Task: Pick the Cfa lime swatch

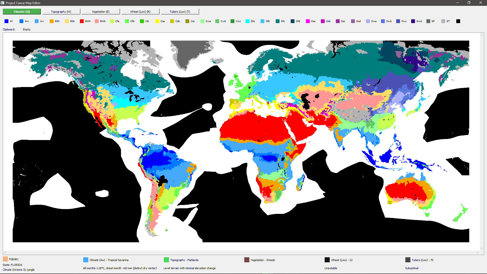Action: point(112,21)
